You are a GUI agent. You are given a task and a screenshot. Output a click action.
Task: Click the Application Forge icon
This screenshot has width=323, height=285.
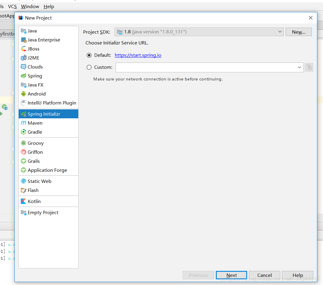pyautogui.click(x=23, y=170)
